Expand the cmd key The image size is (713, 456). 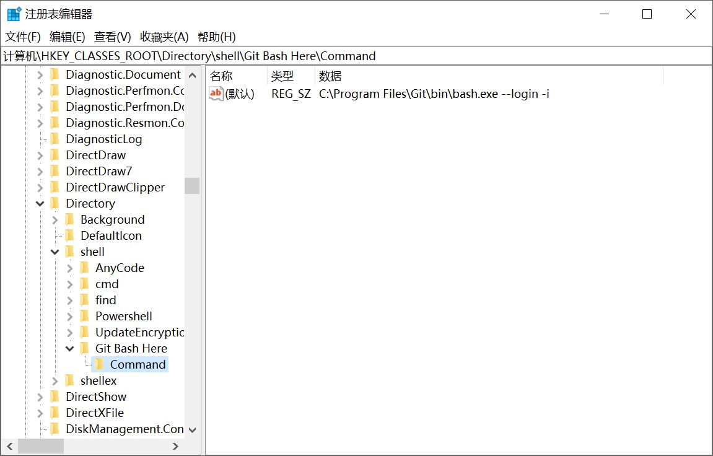click(x=69, y=284)
